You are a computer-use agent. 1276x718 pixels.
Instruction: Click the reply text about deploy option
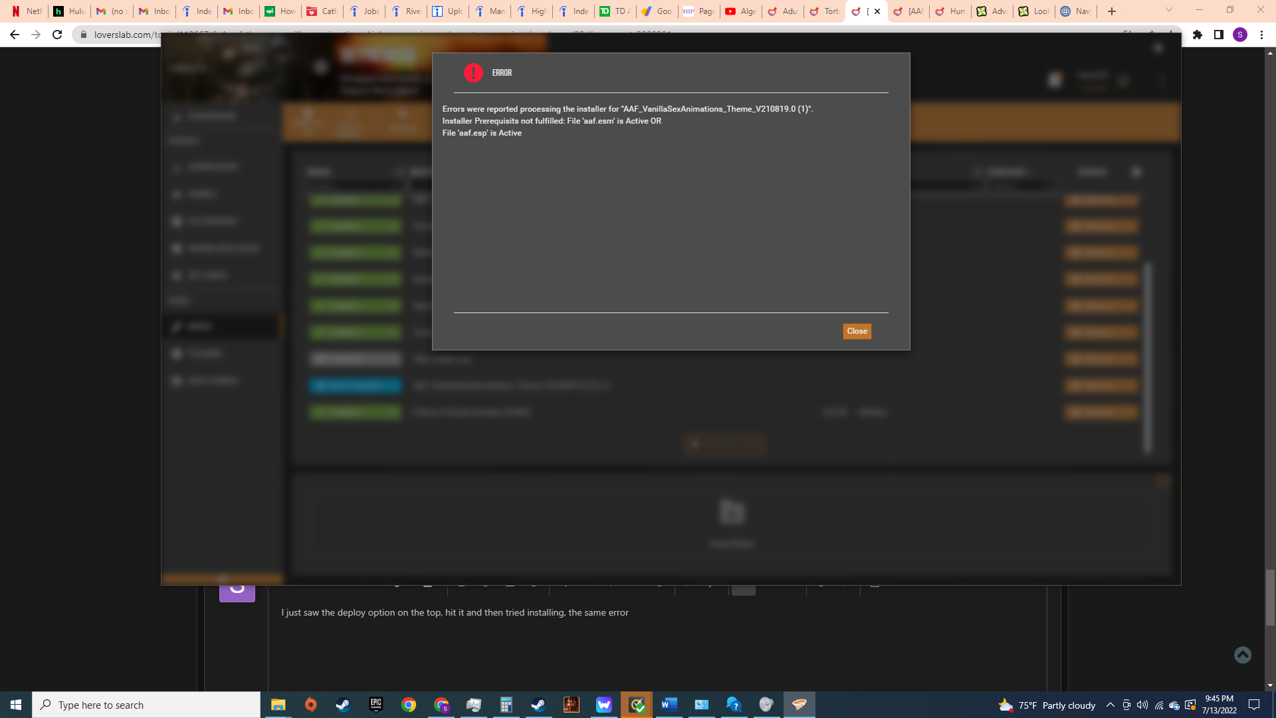(455, 612)
